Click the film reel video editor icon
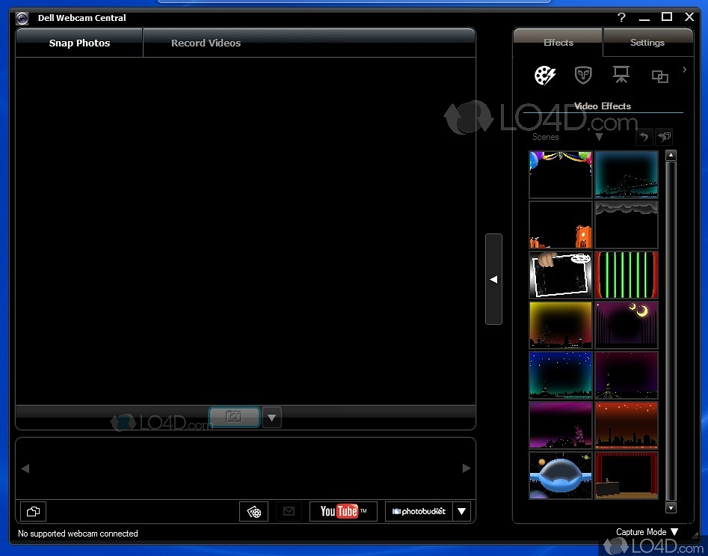 [254, 511]
